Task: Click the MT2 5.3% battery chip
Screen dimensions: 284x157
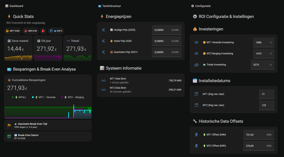Action: [x=31, y=31]
